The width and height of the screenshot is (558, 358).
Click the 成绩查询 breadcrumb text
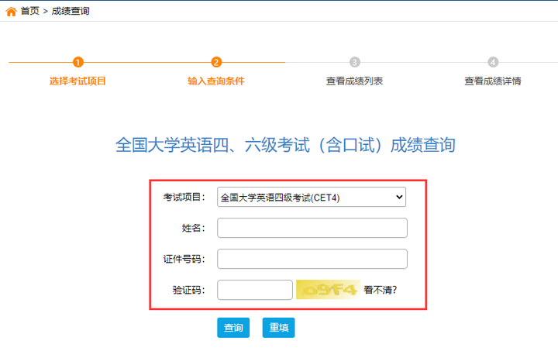click(x=71, y=11)
